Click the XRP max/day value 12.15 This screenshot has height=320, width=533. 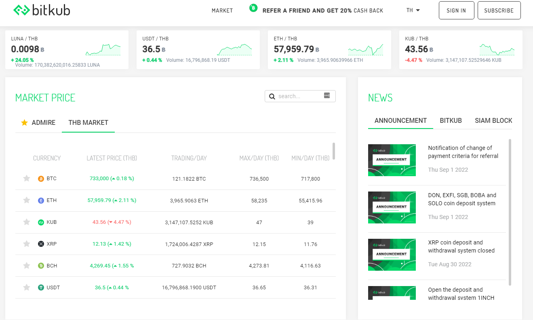[259, 244]
